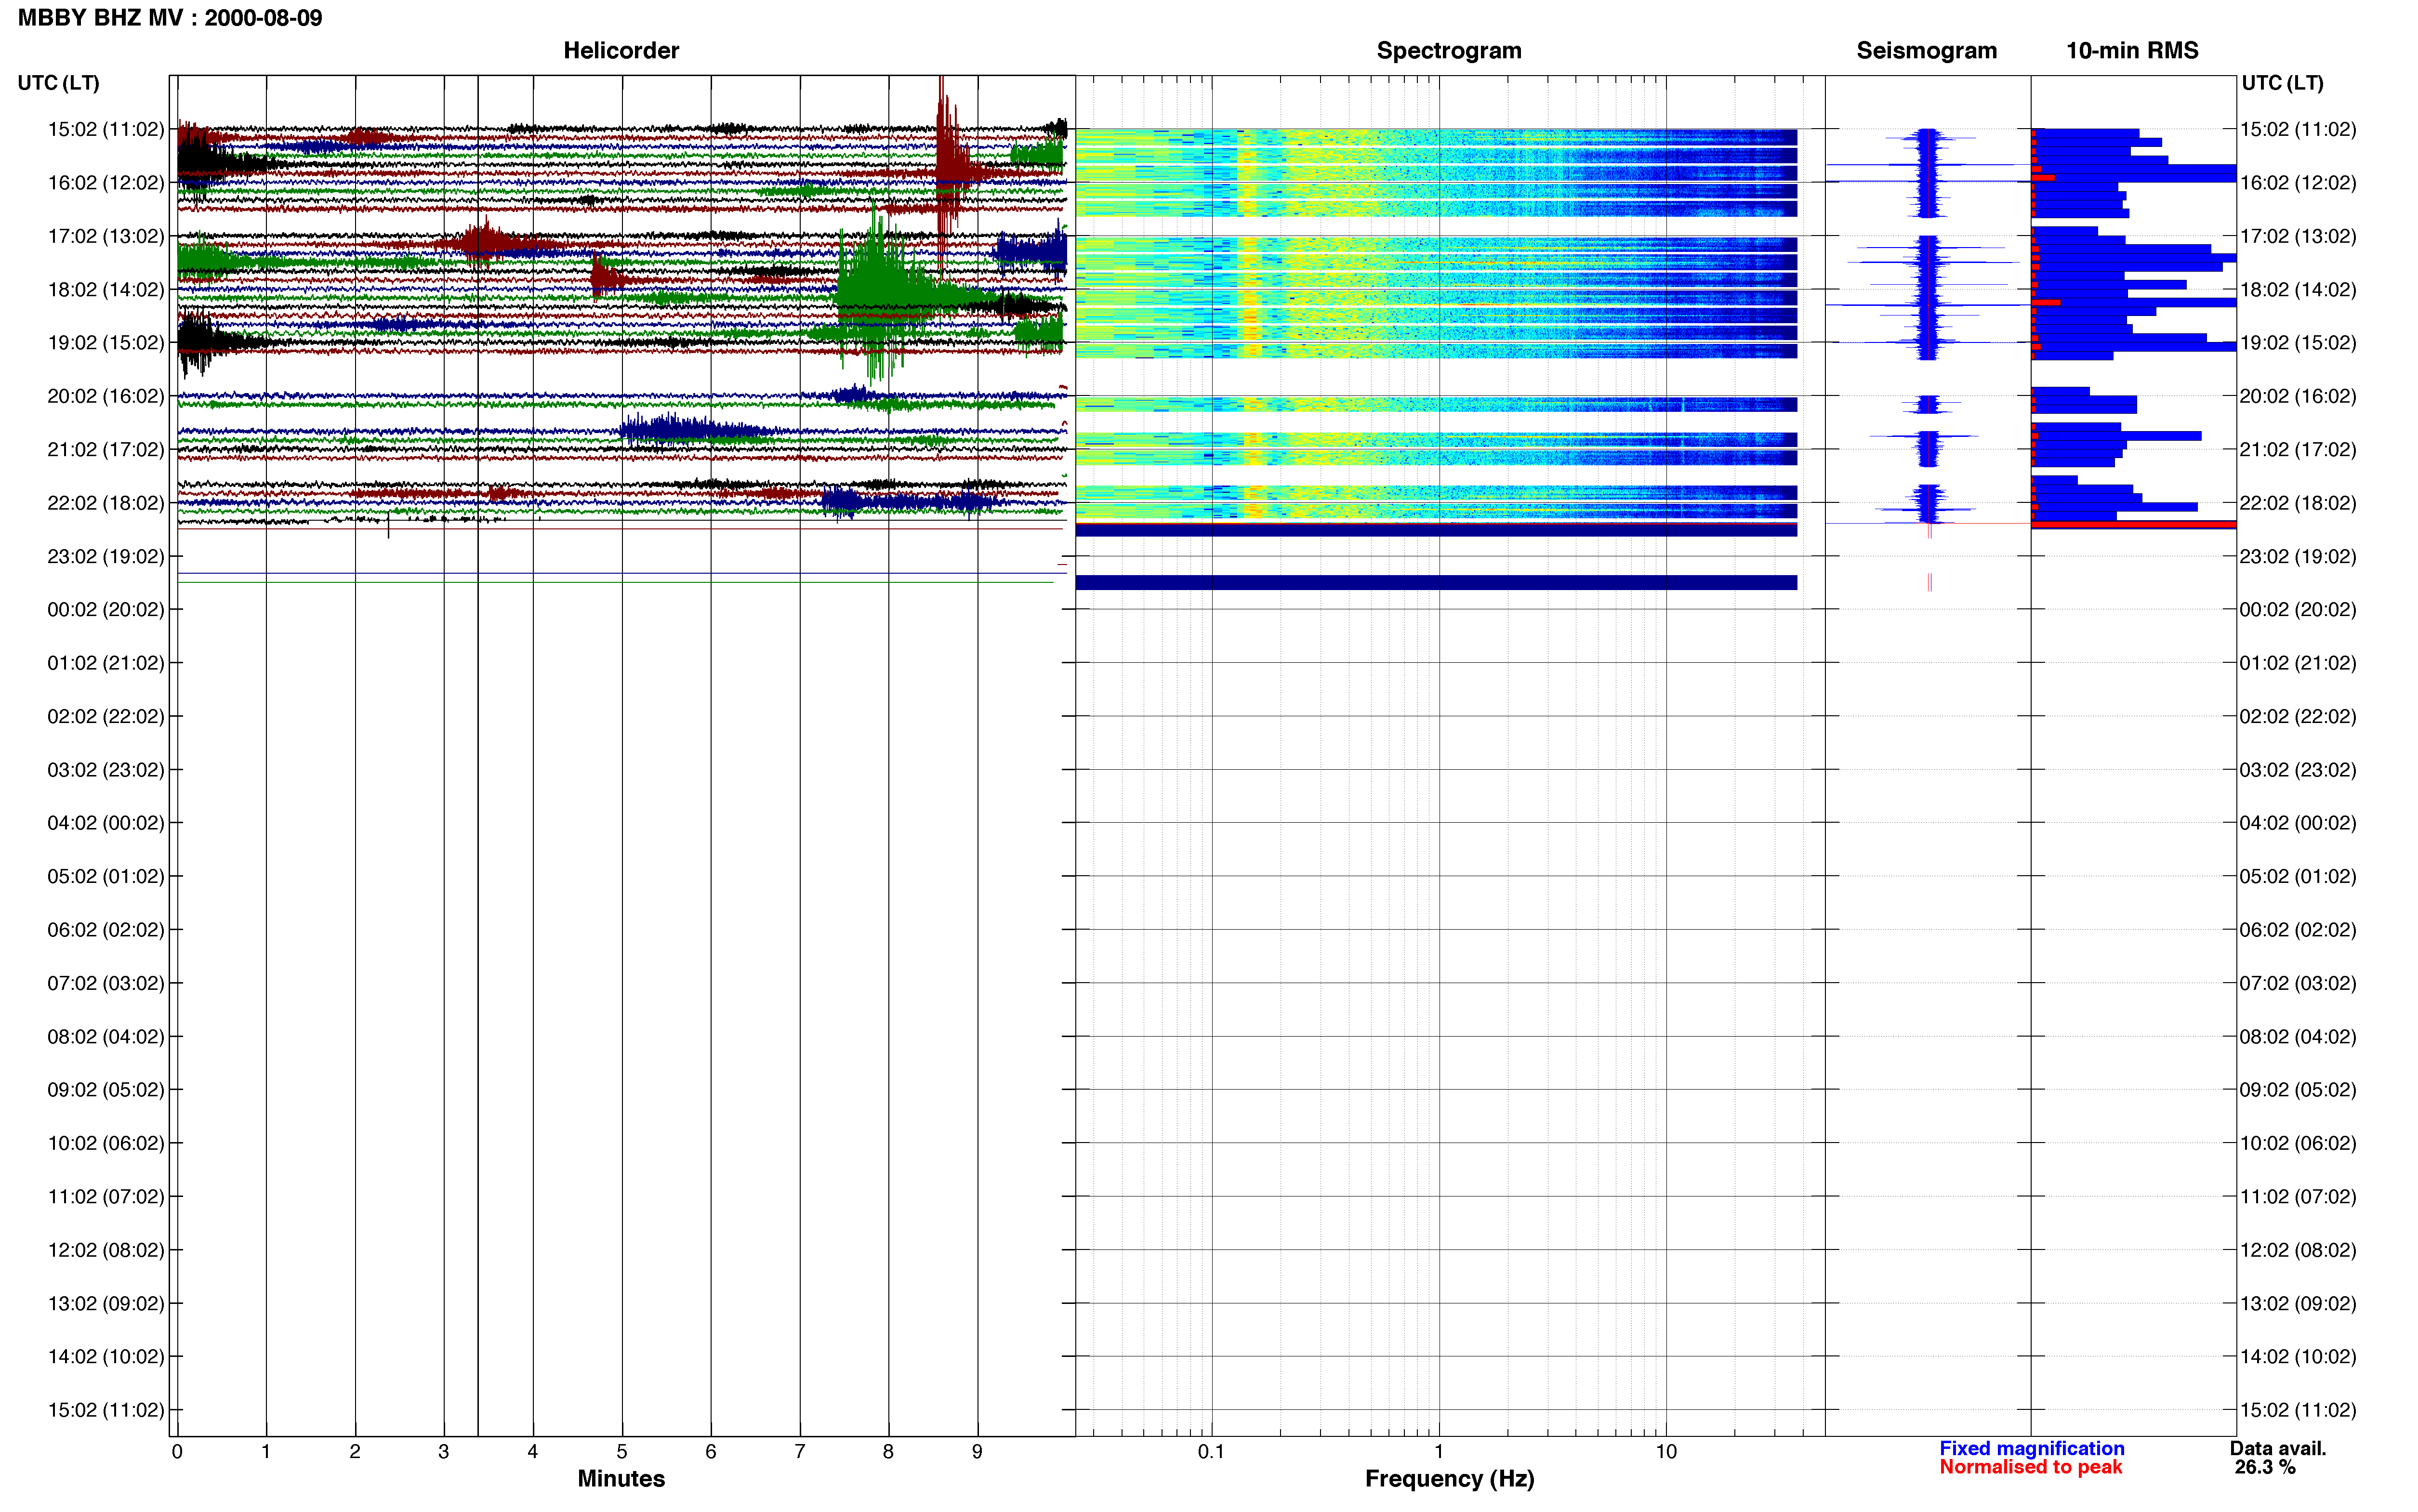
Task: Click the left '00:02 (20:02)' time label
Action: tap(106, 609)
